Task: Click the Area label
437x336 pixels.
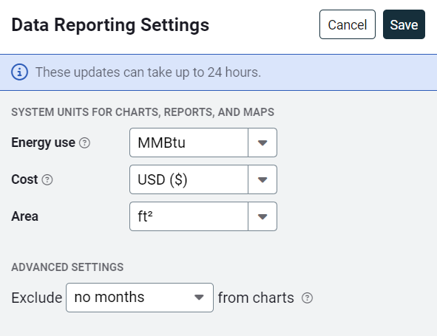Action: (x=25, y=216)
